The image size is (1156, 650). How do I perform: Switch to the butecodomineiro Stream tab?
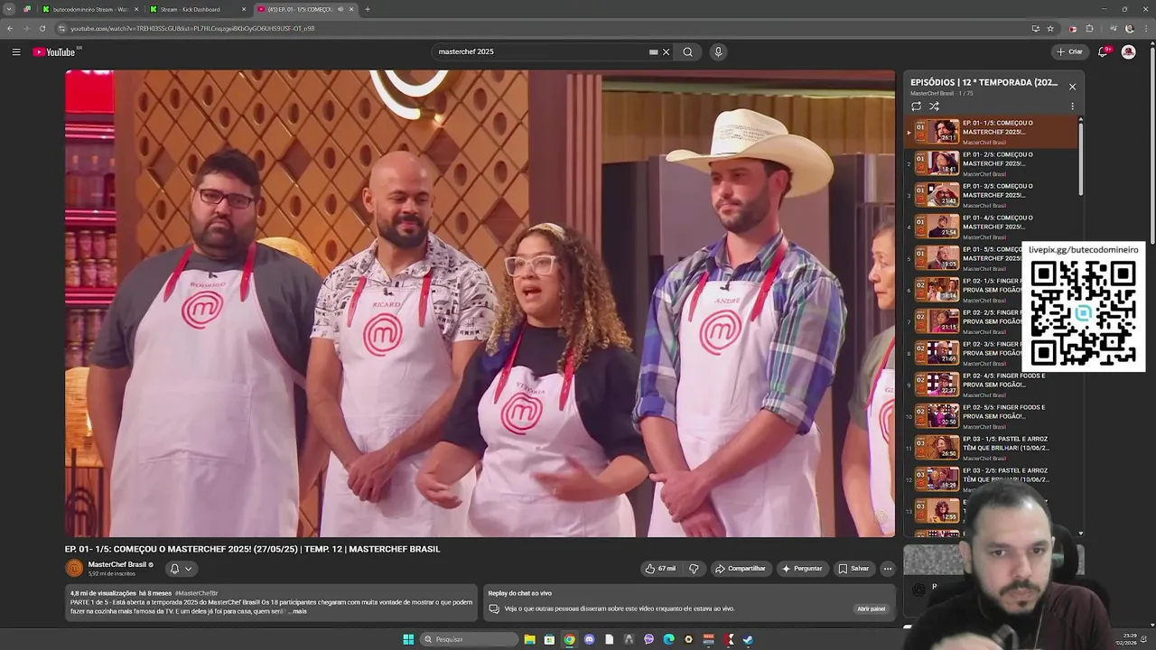[x=90, y=9]
